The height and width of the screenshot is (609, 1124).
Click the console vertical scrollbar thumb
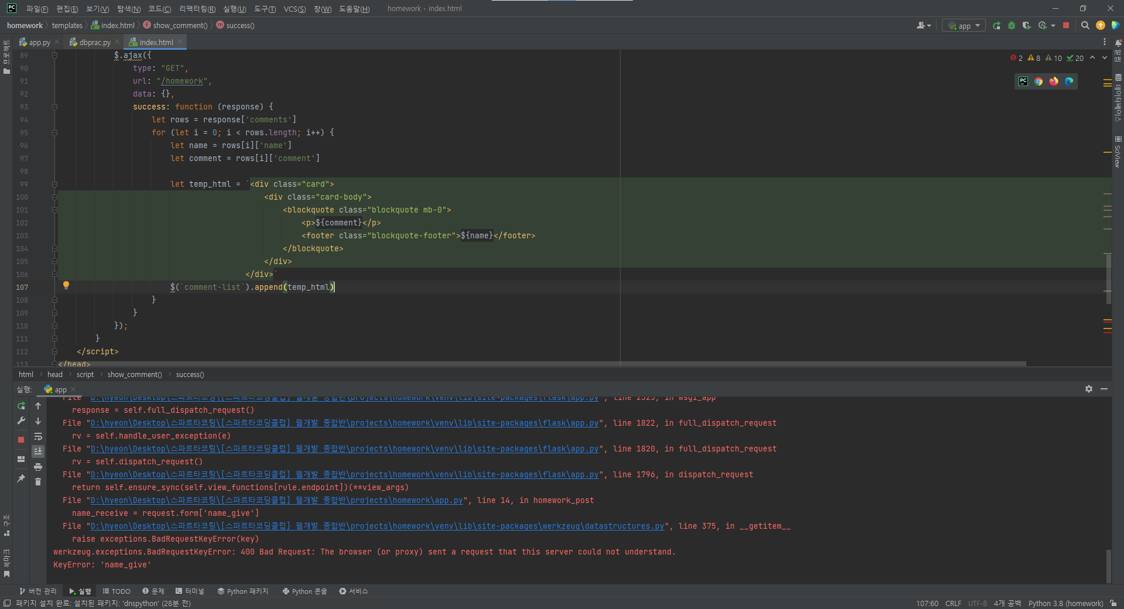tap(1108, 566)
